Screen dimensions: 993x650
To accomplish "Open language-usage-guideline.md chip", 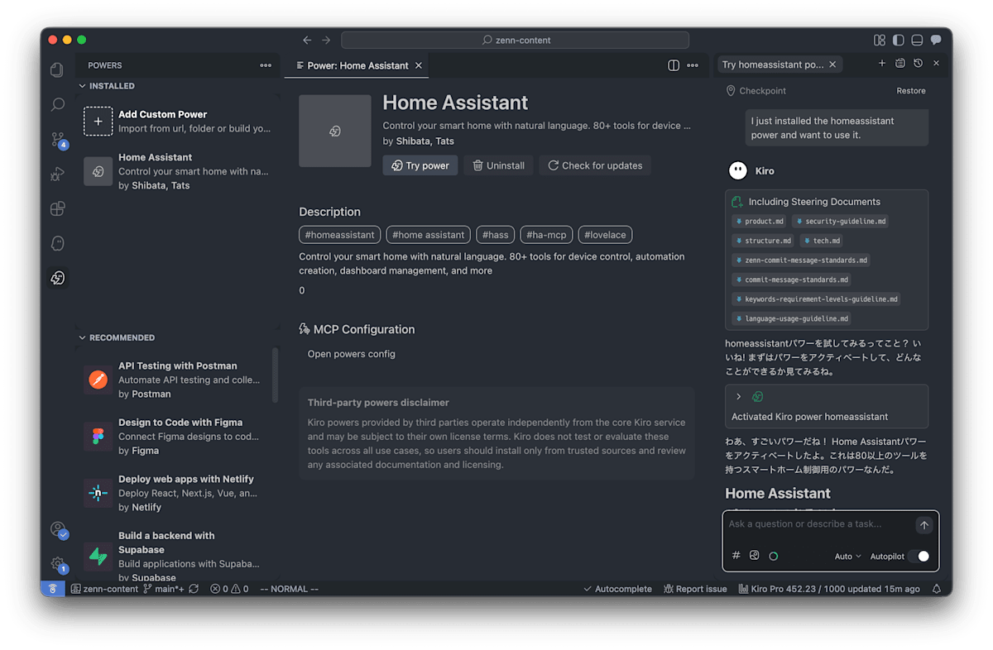I will (x=793, y=318).
